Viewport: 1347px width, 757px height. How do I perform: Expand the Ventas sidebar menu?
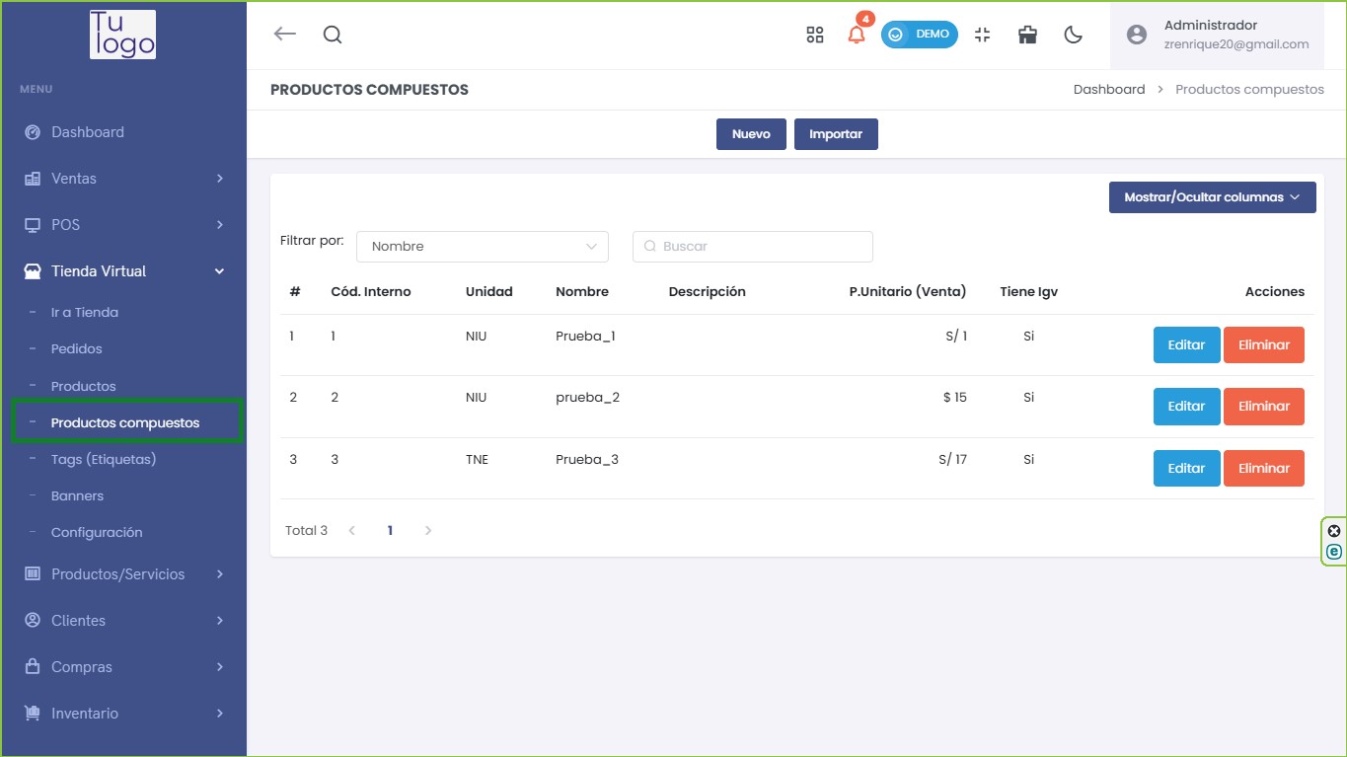click(123, 179)
